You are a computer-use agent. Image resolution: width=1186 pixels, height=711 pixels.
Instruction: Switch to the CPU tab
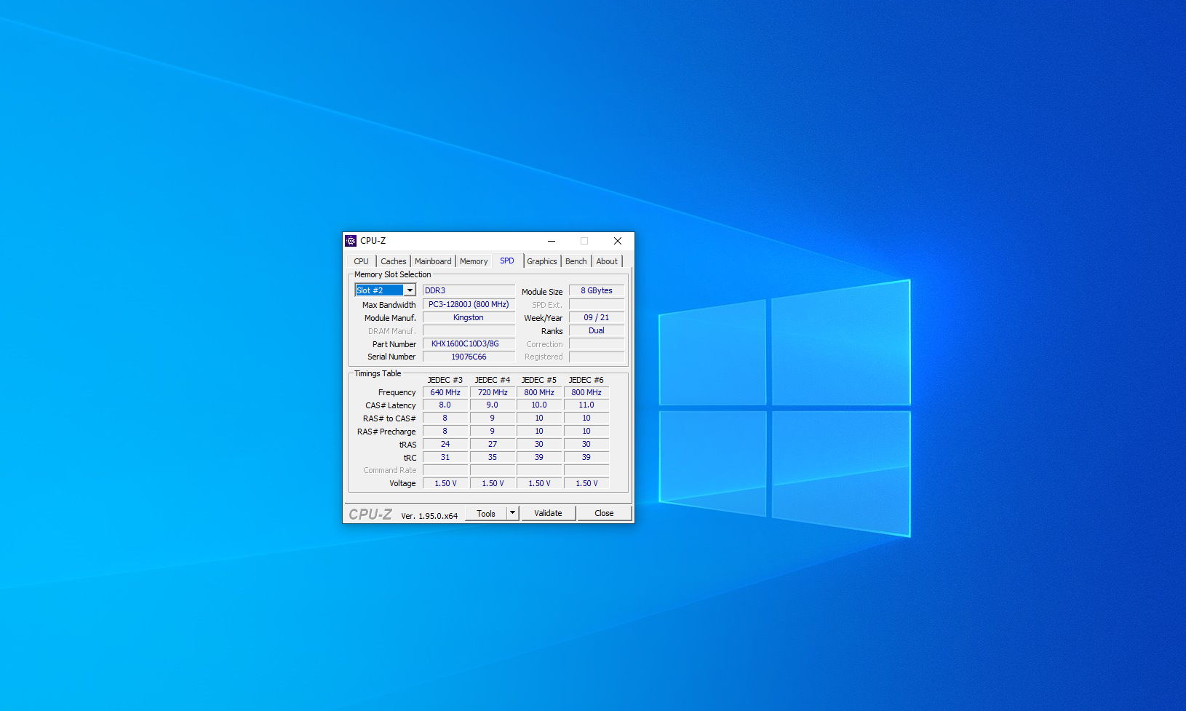point(362,261)
